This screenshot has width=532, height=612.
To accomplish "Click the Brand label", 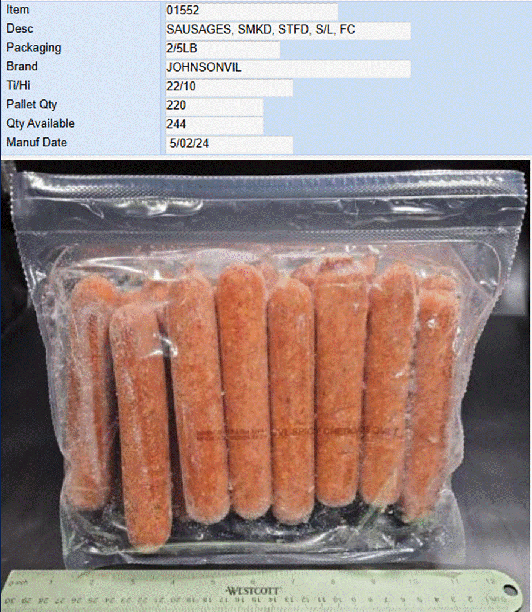I will pos(22,66).
